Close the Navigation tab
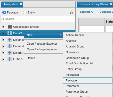The image size is (113, 97). tap(21, 4)
